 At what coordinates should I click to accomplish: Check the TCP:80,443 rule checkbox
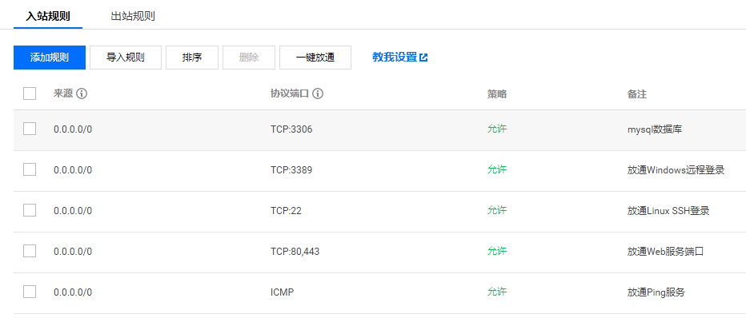[x=30, y=251]
